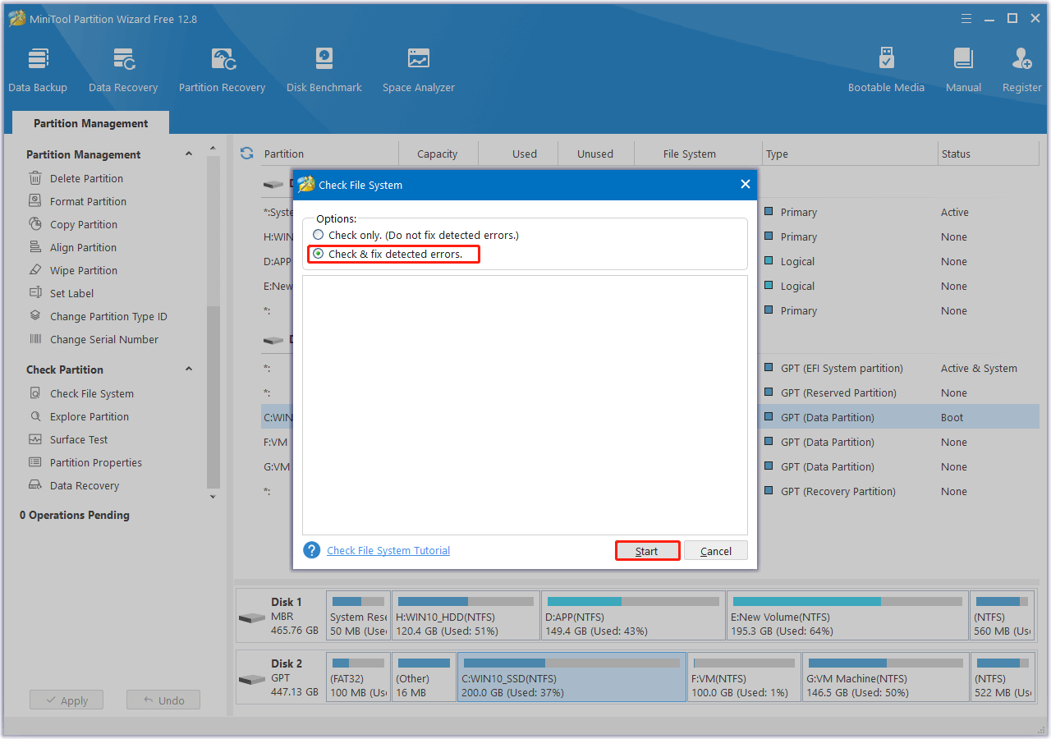1051x739 pixels.
Task: Sort by the Unused column header
Action: coord(595,154)
